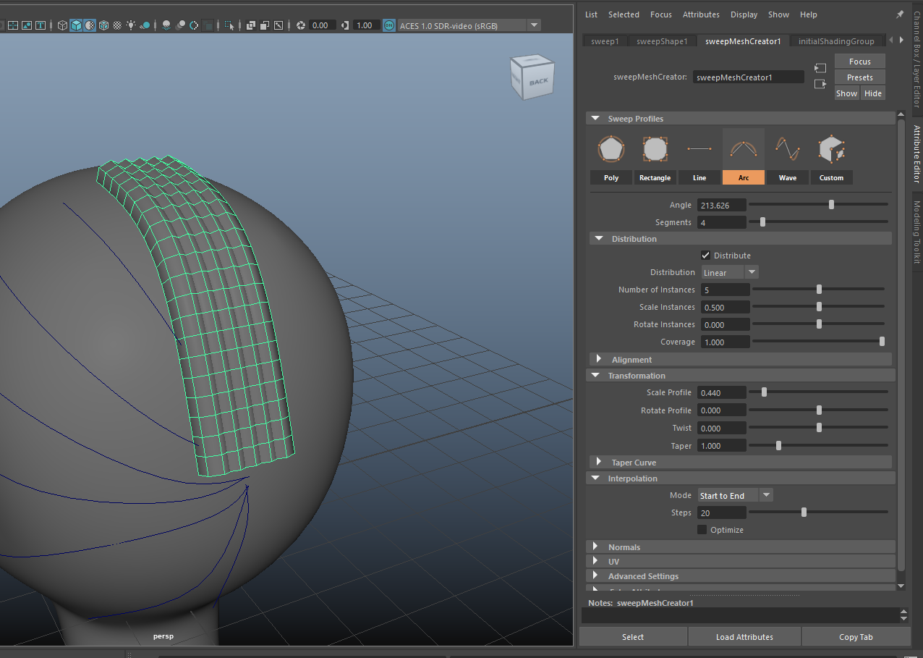The width and height of the screenshot is (923, 658).
Task: Click the Select button
Action: tap(633, 637)
